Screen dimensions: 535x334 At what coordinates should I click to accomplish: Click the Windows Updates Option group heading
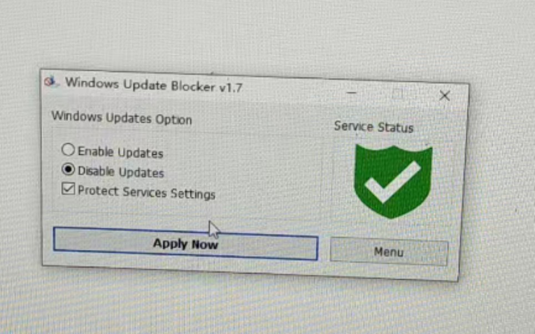point(122,118)
